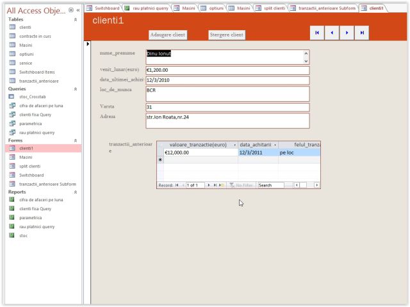Click the Adresa field
Image resolution: width=410 pixels, height=307 pixels.
pos(227,120)
